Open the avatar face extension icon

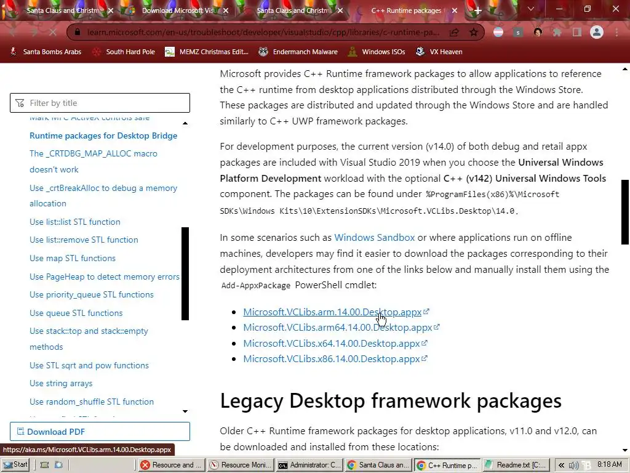point(538,32)
